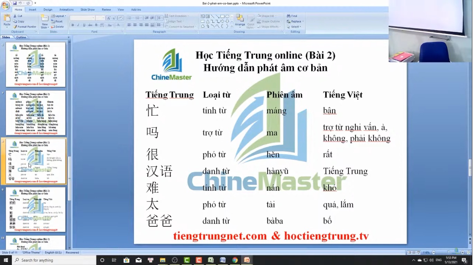Align text right
This screenshot has height=265, width=473.
pos(141,25)
